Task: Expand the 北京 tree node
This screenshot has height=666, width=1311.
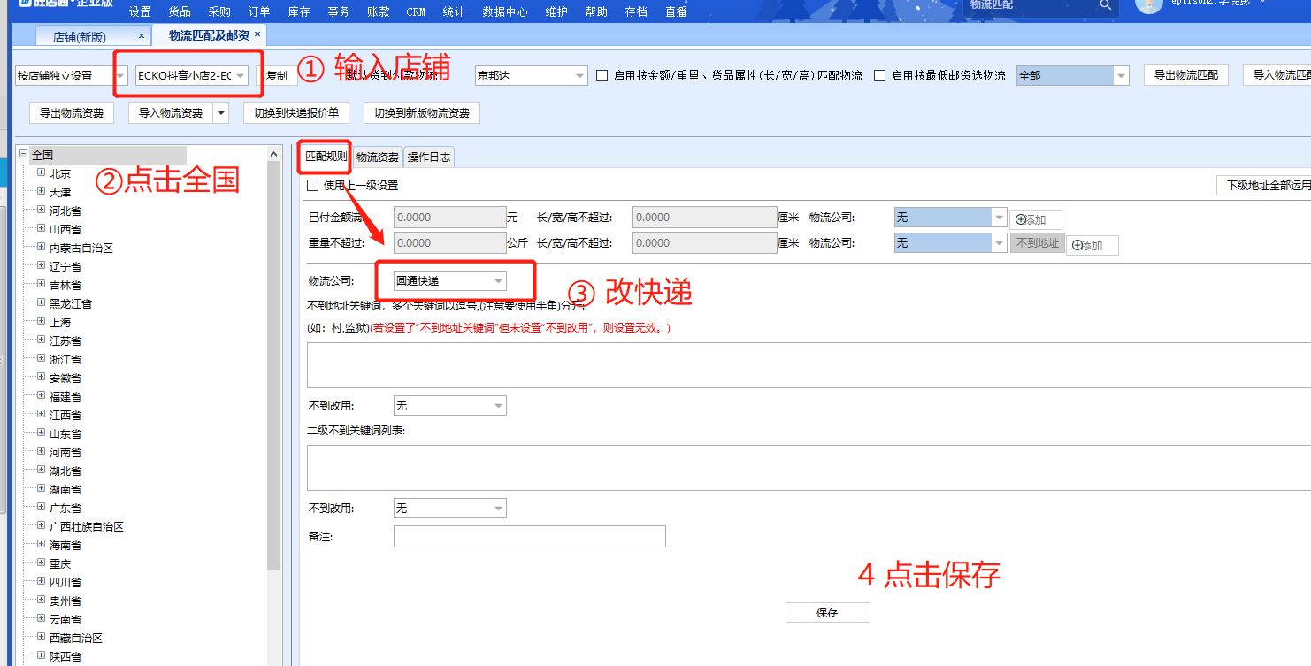Action: 41,173
